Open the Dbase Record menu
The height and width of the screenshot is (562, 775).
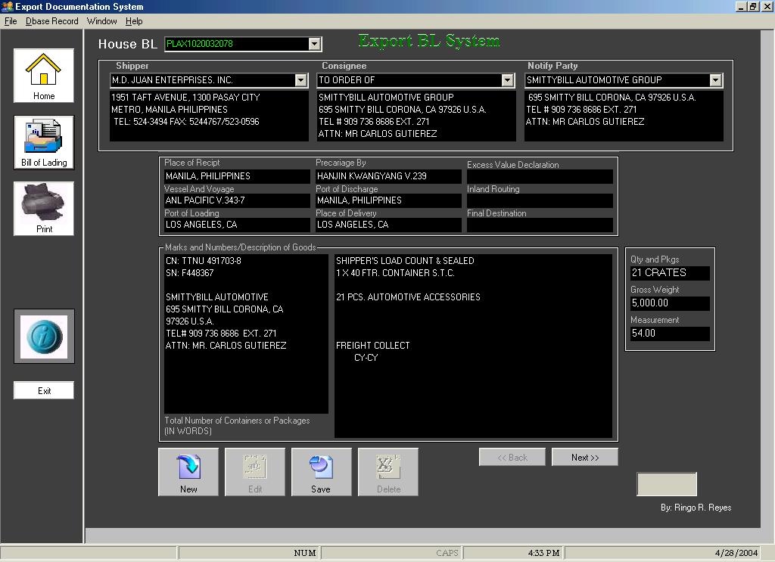coord(52,21)
